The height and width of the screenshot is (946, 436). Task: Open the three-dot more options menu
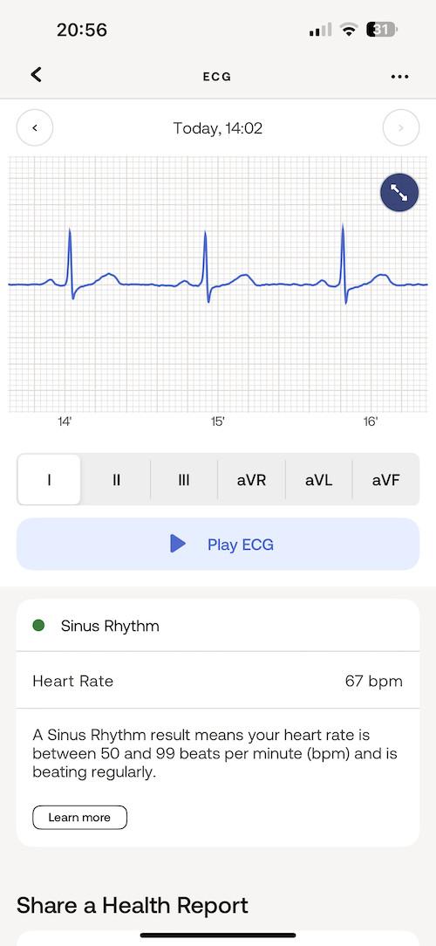pyautogui.click(x=400, y=77)
